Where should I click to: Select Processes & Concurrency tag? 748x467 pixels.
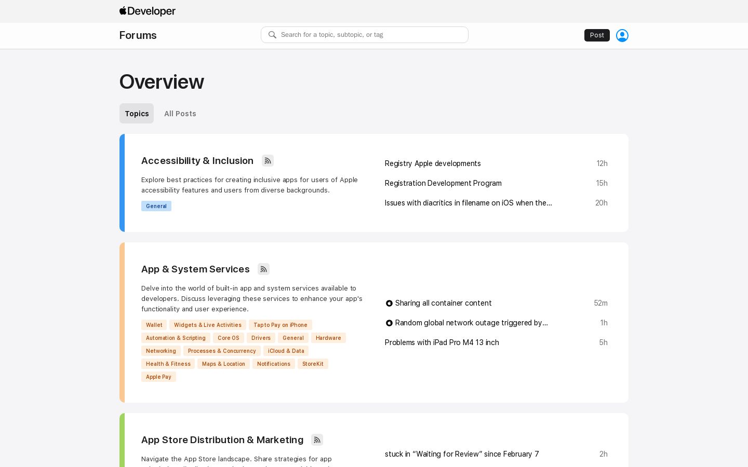222,351
